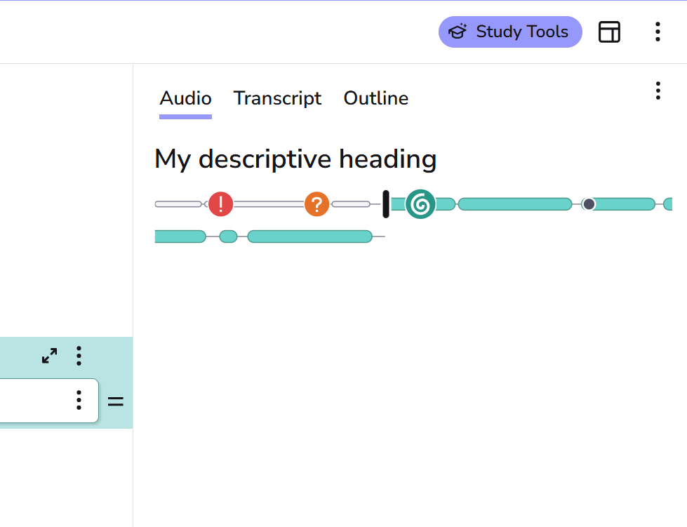Expand the teal section with arrows icon
Screen dimensions: 687x527
[x=50, y=356]
